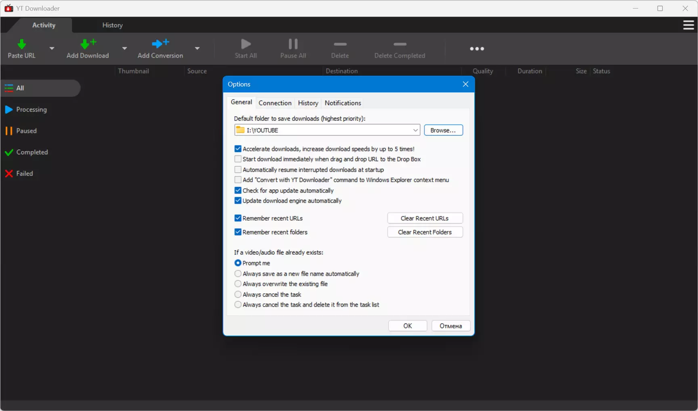
Task: Click the Paste URL green arrow icon
Action: [22, 44]
